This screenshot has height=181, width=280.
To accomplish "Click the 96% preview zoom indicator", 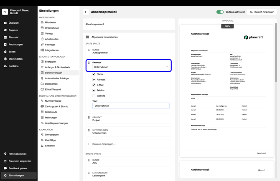I will [227, 26].
